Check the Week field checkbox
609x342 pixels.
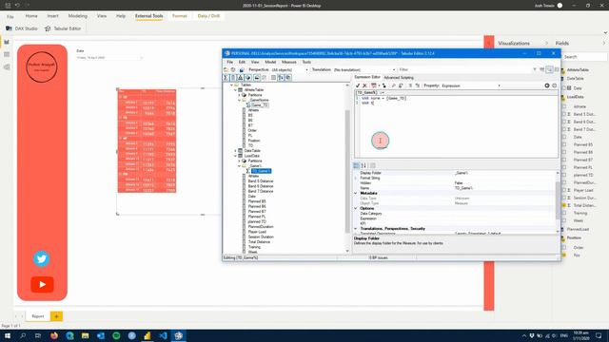[x=564, y=220]
